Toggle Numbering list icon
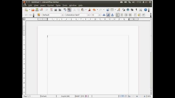 click(x=135, y=15)
